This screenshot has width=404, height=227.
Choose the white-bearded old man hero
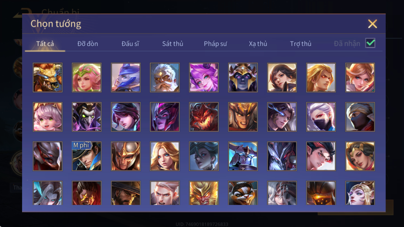165,77
